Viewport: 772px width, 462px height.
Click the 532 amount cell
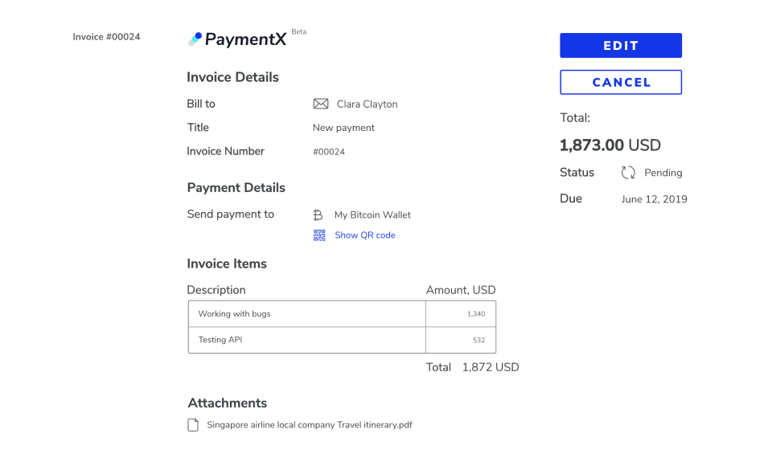pyautogui.click(x=461, y=340)
